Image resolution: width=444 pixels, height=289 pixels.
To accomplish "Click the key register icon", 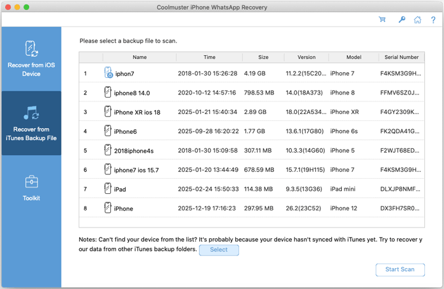I will (402, 20).
